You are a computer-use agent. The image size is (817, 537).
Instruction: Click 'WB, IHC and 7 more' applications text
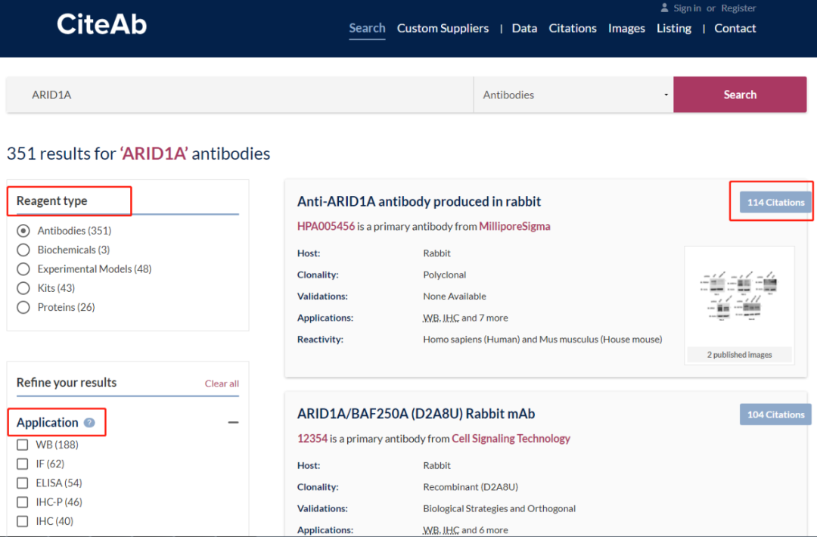[x=465, y=318]
